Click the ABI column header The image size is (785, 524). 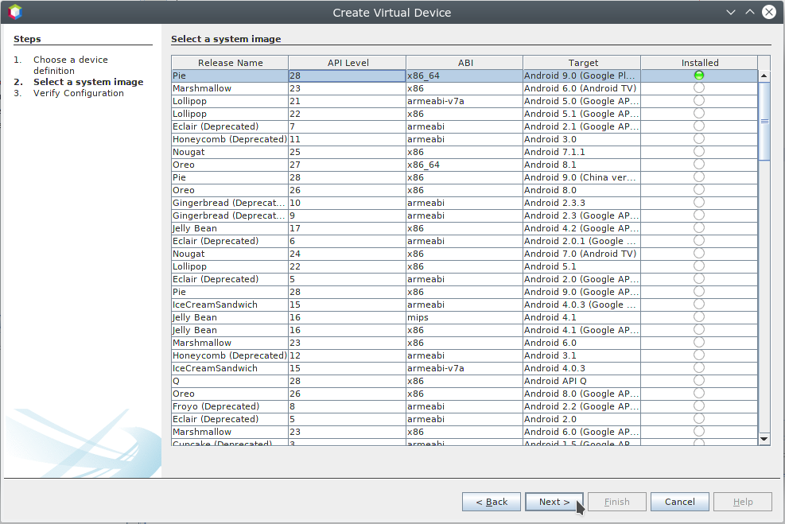(464, 63)
